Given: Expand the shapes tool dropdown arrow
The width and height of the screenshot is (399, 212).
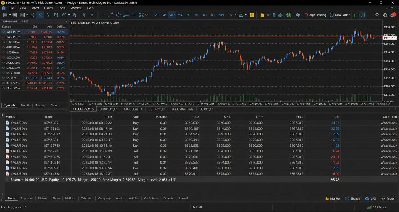Looking at the screenshot, I should (x=146, y=15).
